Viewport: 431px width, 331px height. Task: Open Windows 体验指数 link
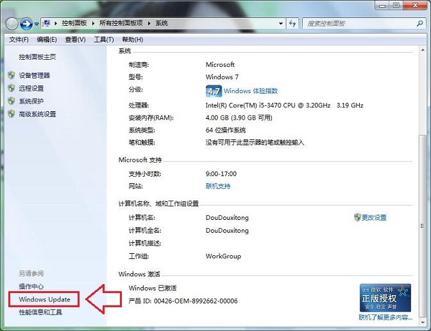tap(251, 91)
